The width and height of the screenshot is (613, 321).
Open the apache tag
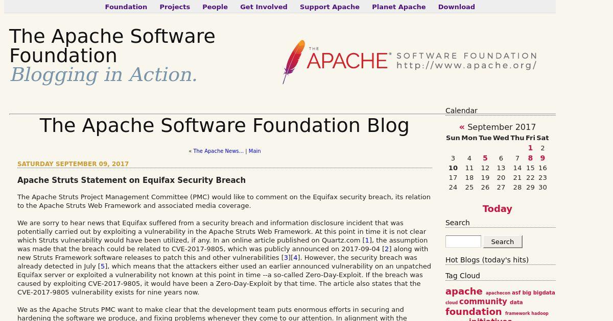(464, 291)
